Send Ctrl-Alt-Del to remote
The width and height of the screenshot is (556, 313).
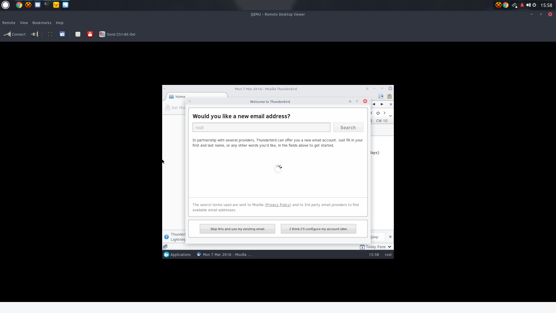(117, 34)
